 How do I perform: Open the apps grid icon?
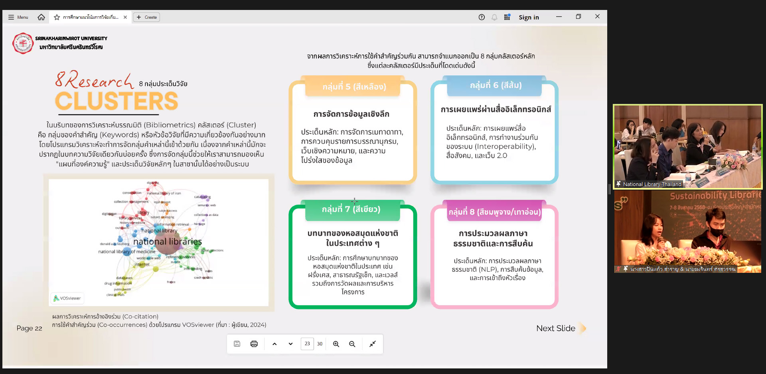tap(507, 17)
